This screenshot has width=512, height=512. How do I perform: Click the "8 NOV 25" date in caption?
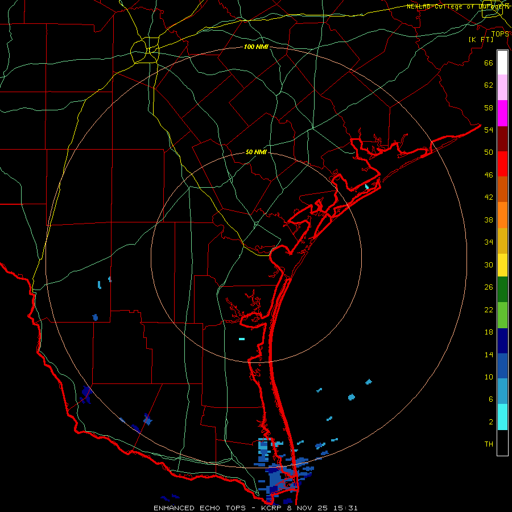tap(307, 508)
